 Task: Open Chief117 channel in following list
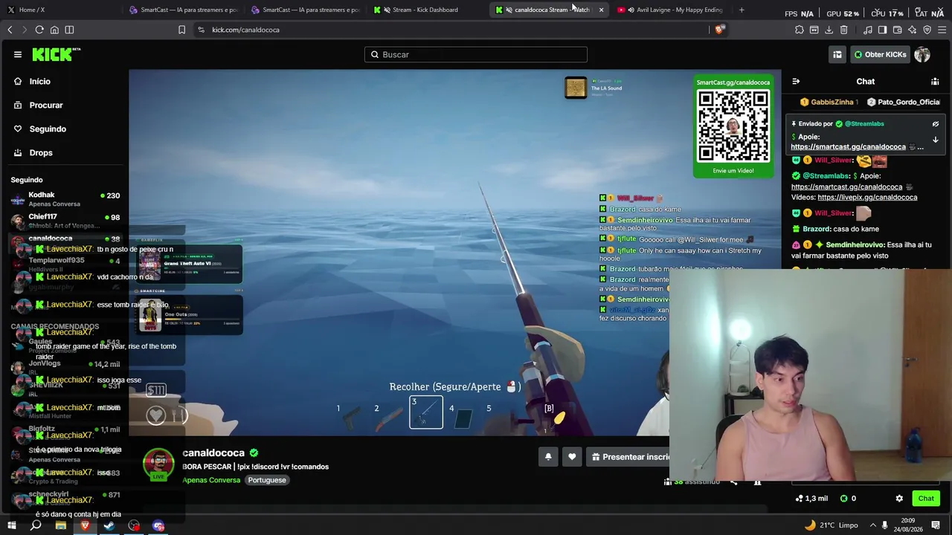point(65,221)
